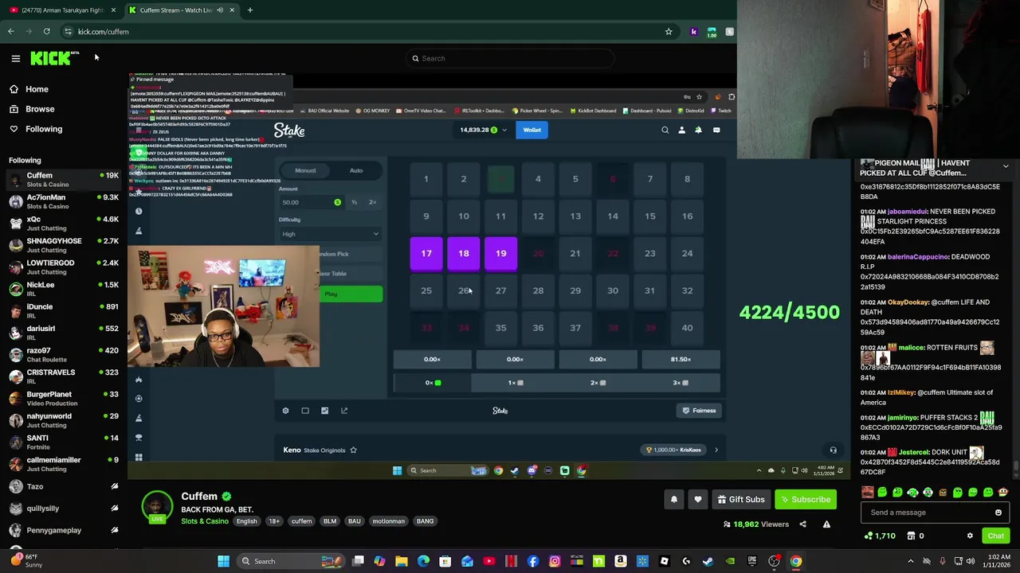Toggle stream notifications bell

click(x=673, y=500)
